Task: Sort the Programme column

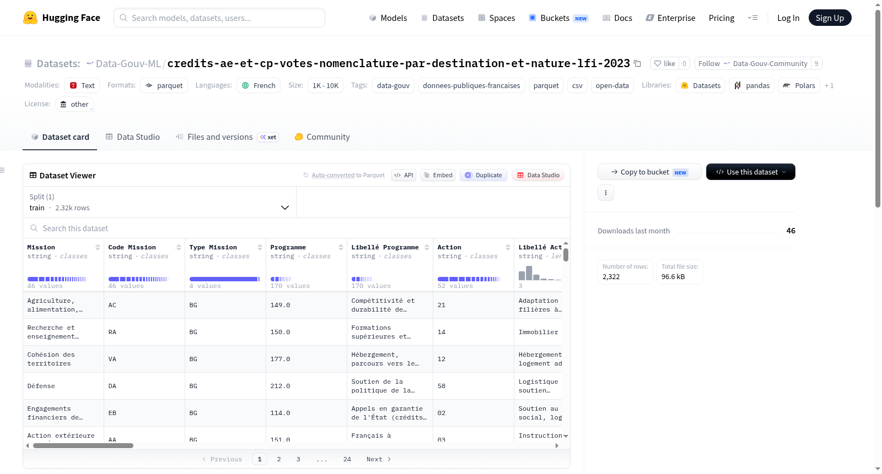Action: pos(341,247)
